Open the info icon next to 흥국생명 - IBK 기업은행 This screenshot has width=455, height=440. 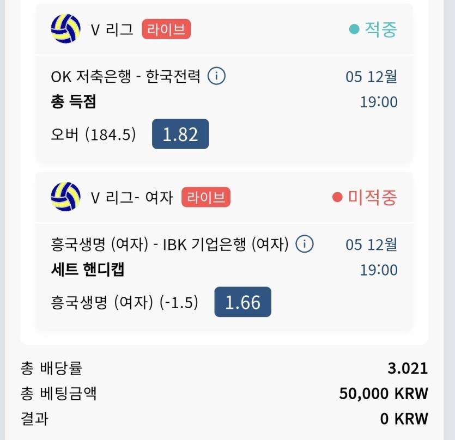point(305,244)
